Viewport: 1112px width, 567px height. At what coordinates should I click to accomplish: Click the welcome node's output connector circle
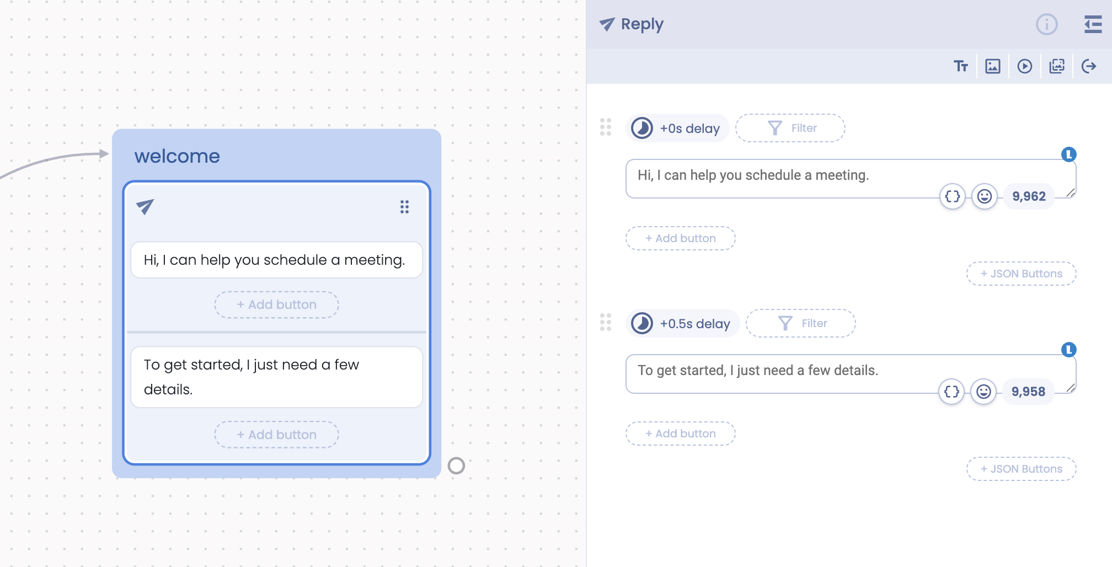tap(456, 466)
